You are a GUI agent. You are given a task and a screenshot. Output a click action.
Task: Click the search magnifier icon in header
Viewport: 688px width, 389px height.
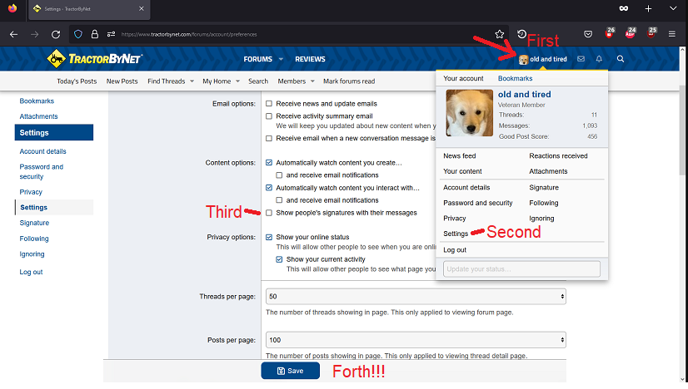(621, 59)
